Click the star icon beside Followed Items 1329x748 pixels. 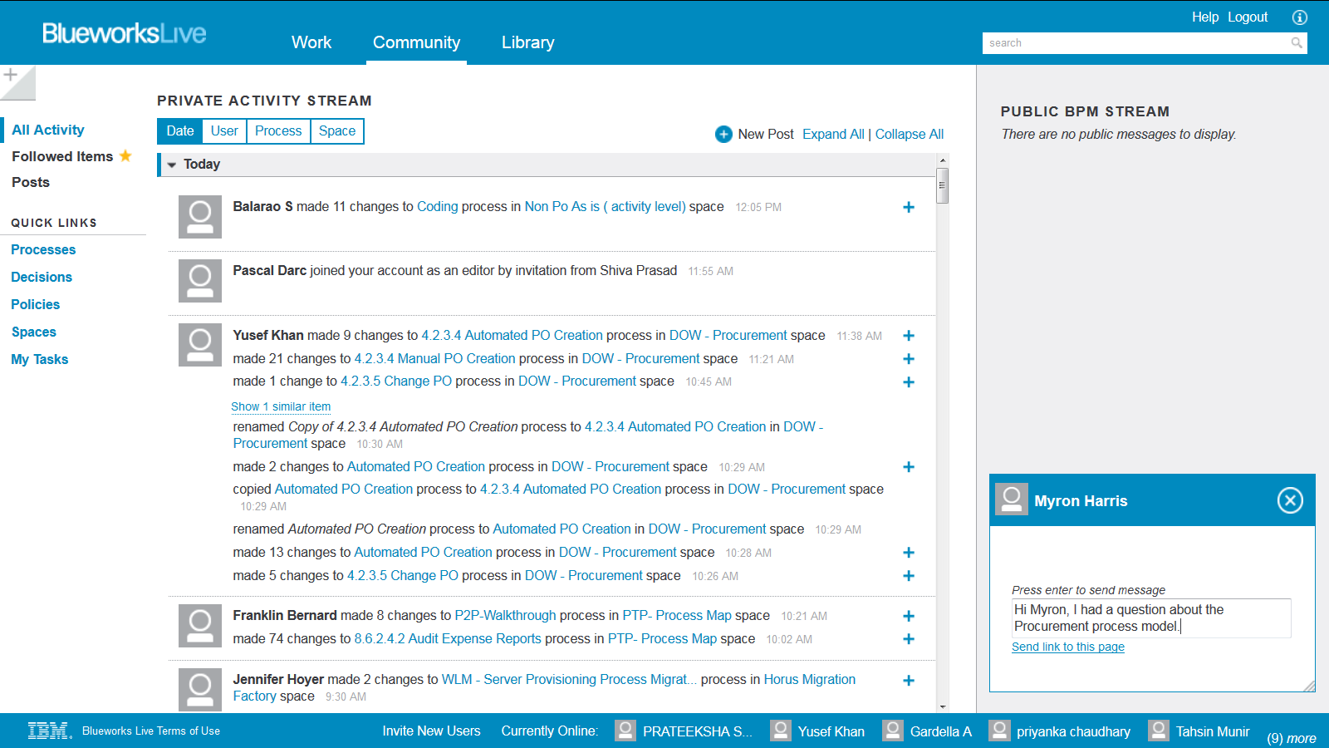[125, 155]
